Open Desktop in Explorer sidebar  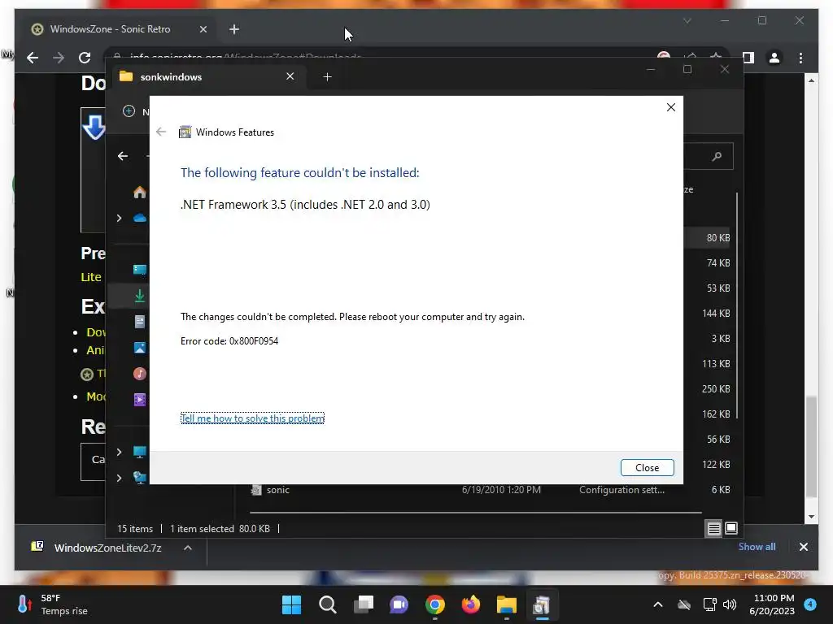click(140, 270)
